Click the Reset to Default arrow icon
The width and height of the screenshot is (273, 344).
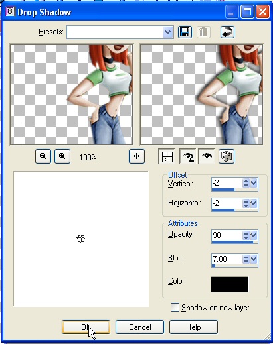(x=227, y=32)
